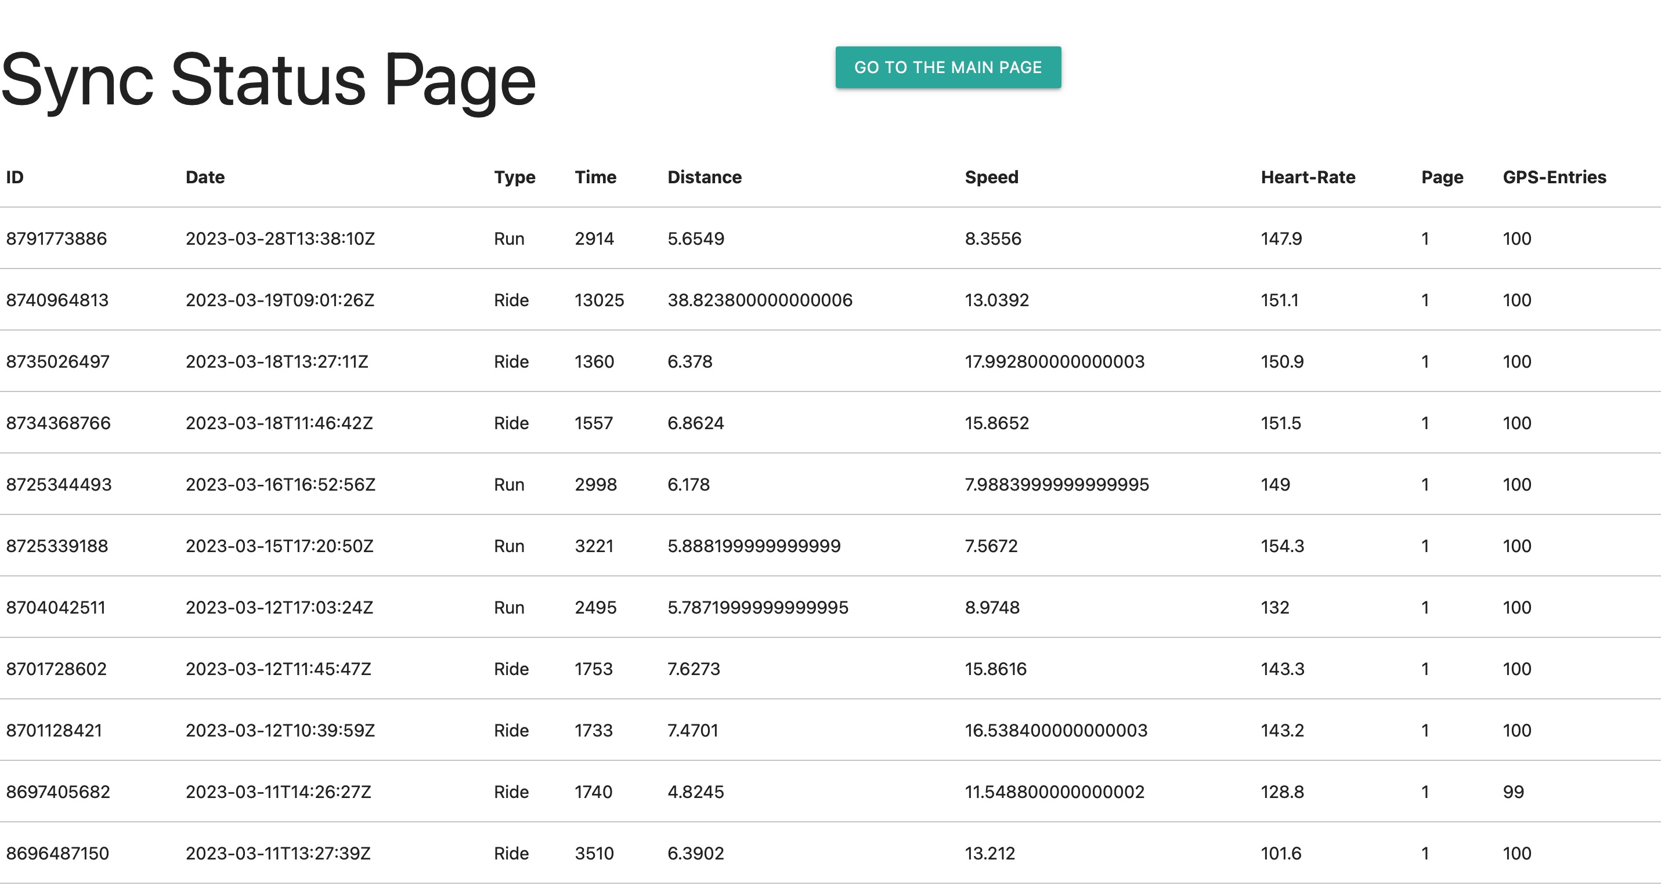Viewport: 1661px width, 885px height.
Task: Select activity ID 8701128421
Action: pos(54,730)
